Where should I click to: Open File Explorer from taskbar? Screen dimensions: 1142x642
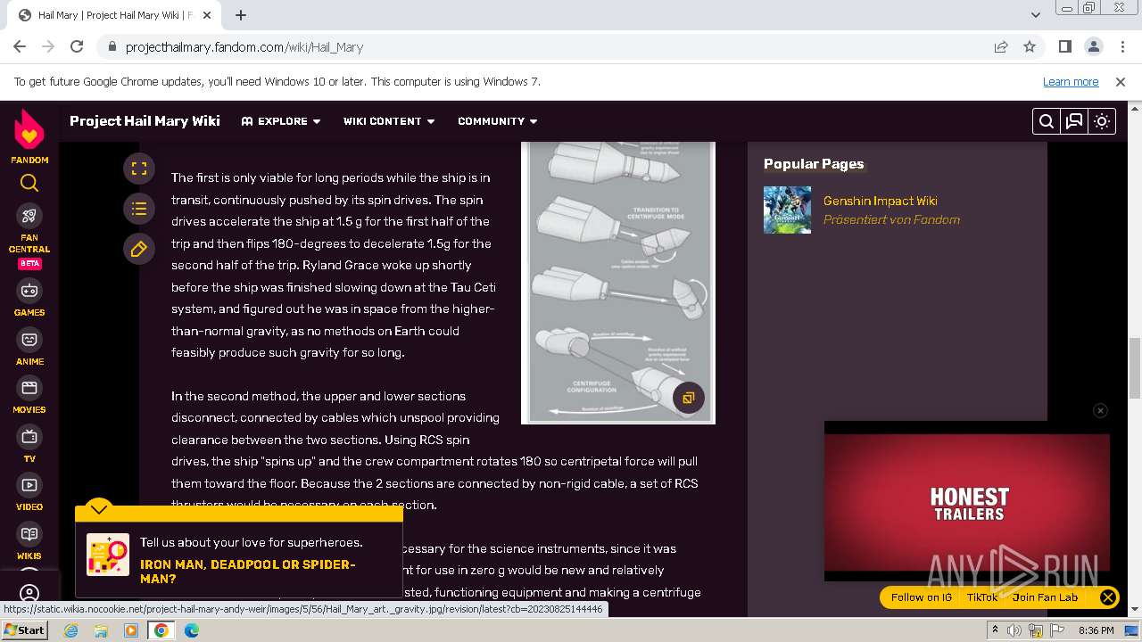tap(101, 630)
